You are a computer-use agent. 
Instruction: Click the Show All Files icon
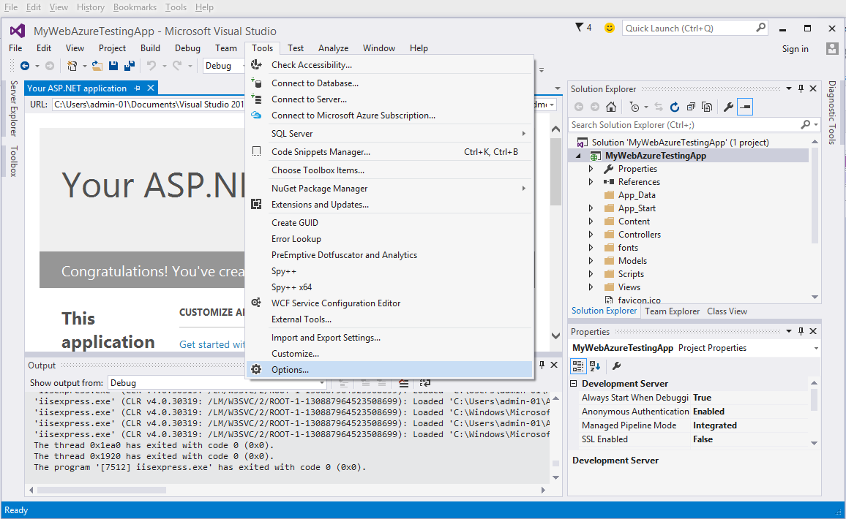(x=707, y=107)
